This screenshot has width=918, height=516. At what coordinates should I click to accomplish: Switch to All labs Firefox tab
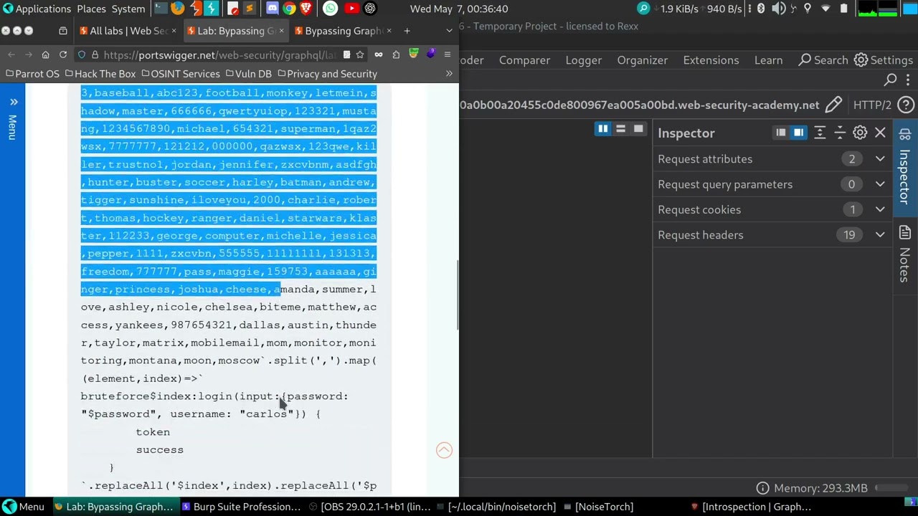(x=128, y=31)
